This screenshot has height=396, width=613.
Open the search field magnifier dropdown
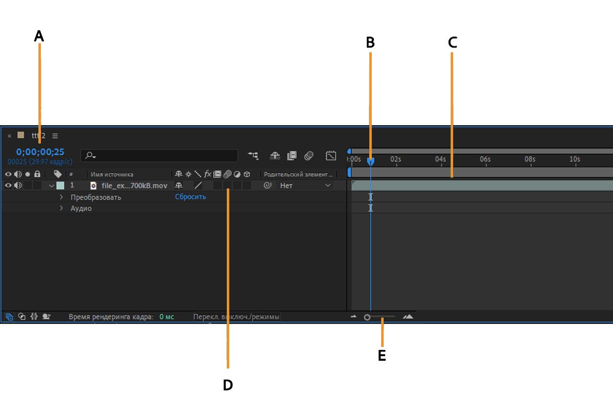pos(91,155)
